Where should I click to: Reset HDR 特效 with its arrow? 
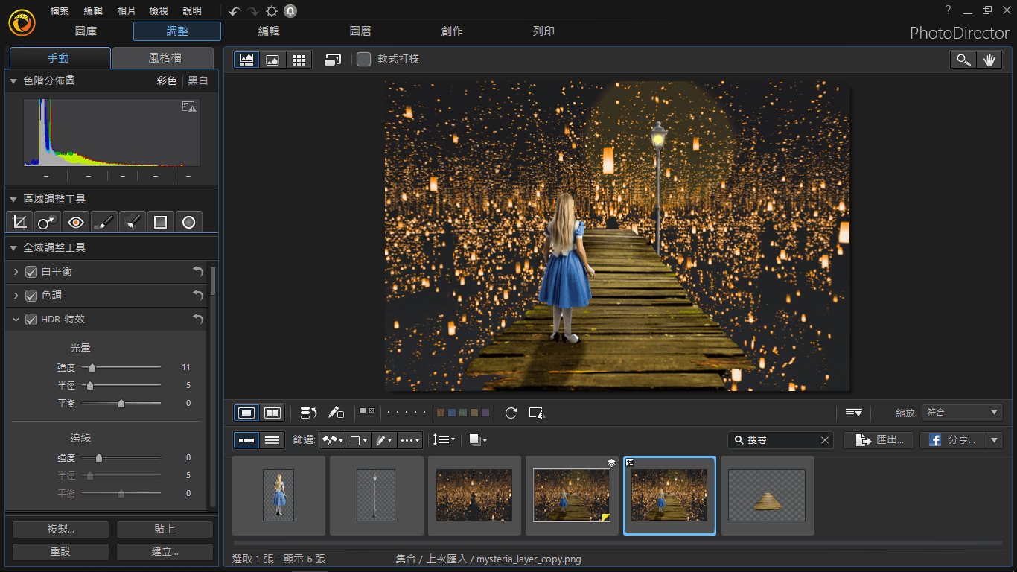(197, 320)
